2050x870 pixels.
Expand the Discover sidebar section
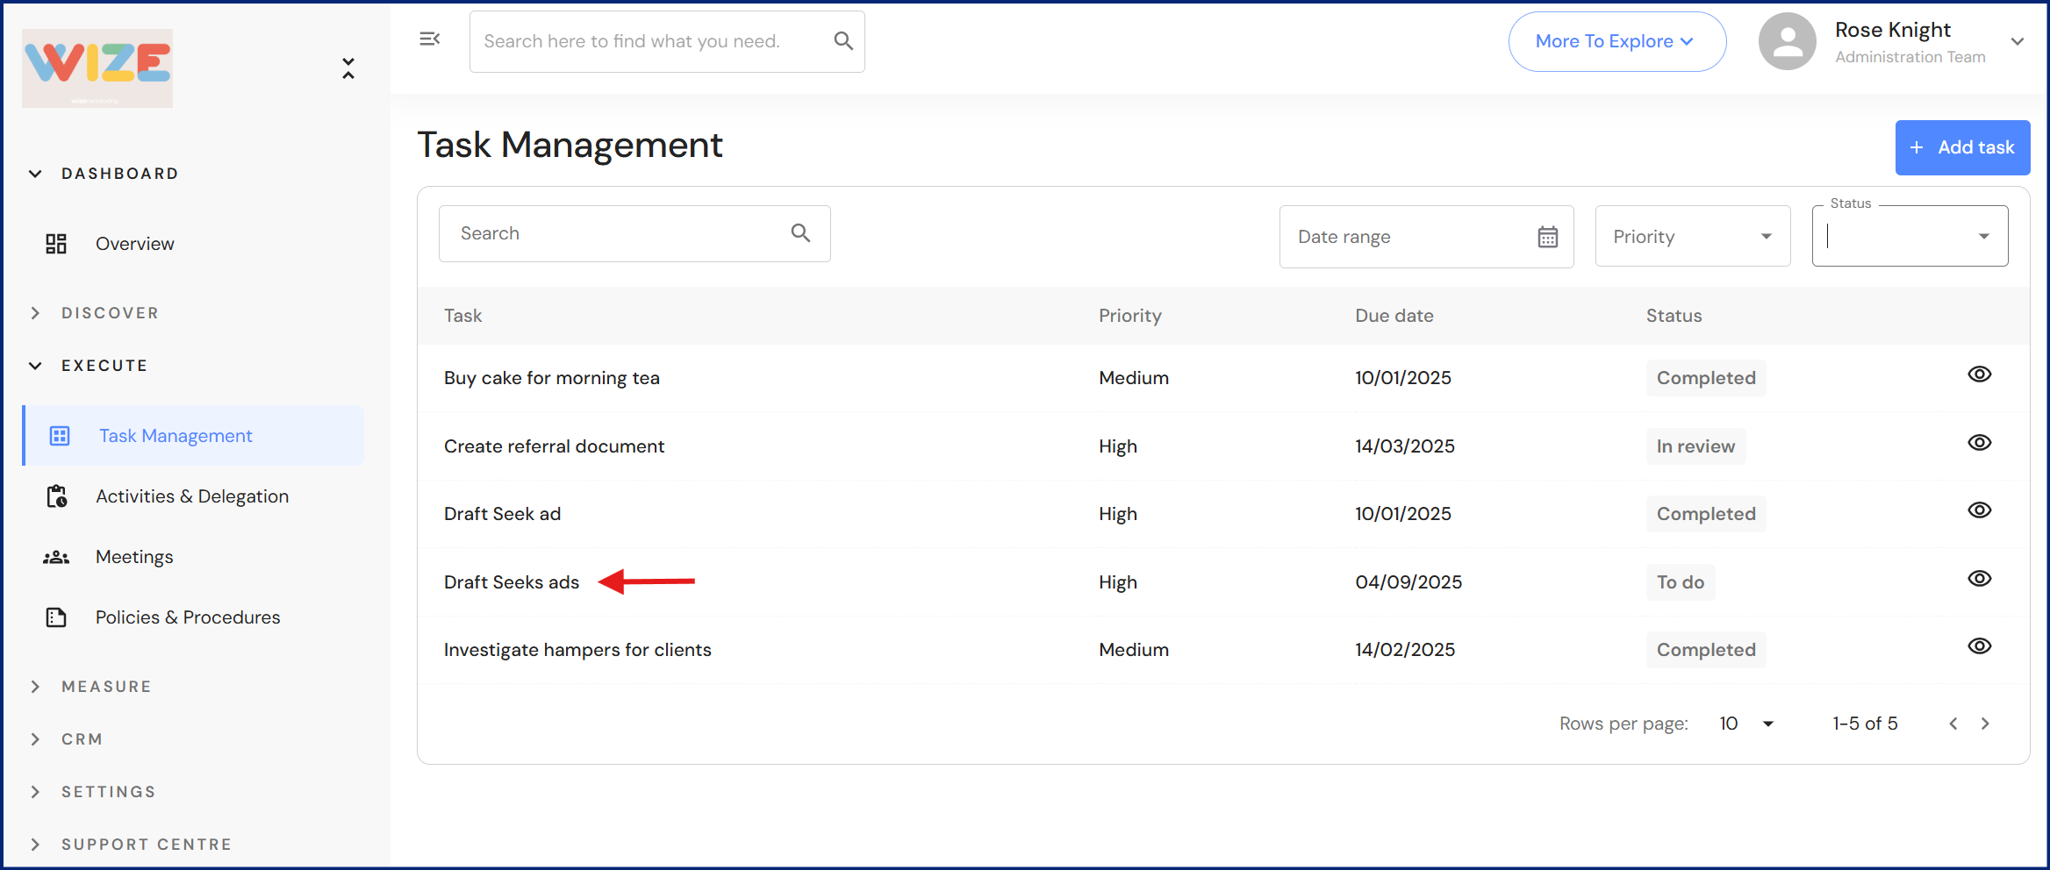click(110, 313)
